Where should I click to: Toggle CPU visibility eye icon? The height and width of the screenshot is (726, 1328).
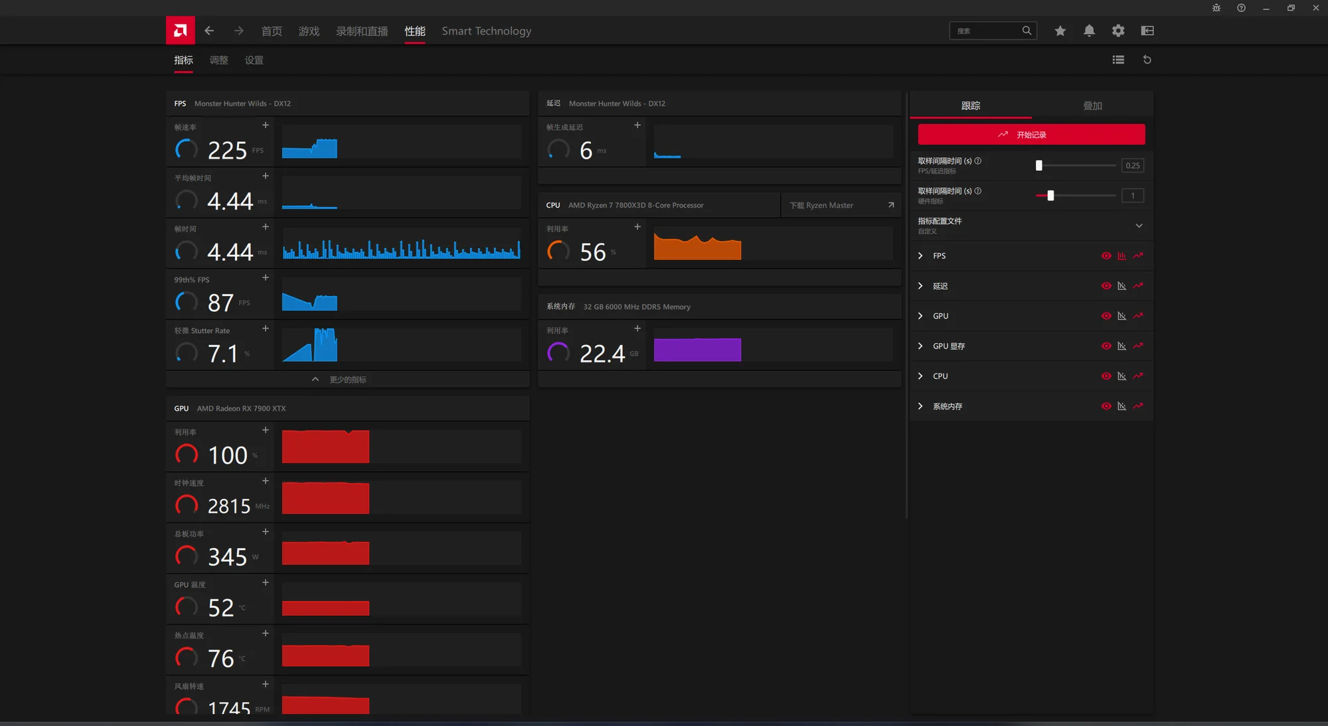click(1106, 376)
